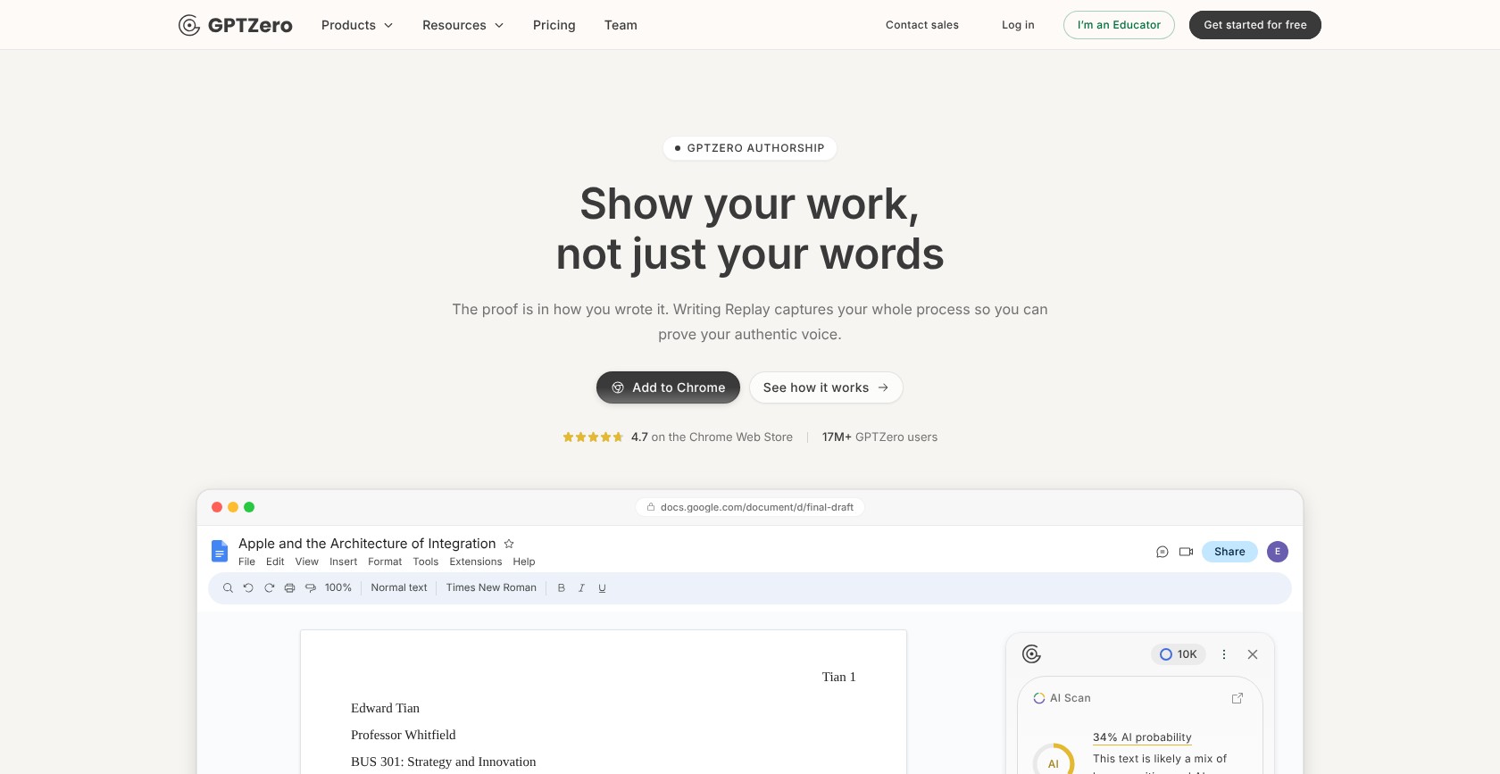Open the Normal text style dropdown
Image resolution: width=1500 pixels, height=774 pixels.
pyautogui.click(x=399, y=588)
